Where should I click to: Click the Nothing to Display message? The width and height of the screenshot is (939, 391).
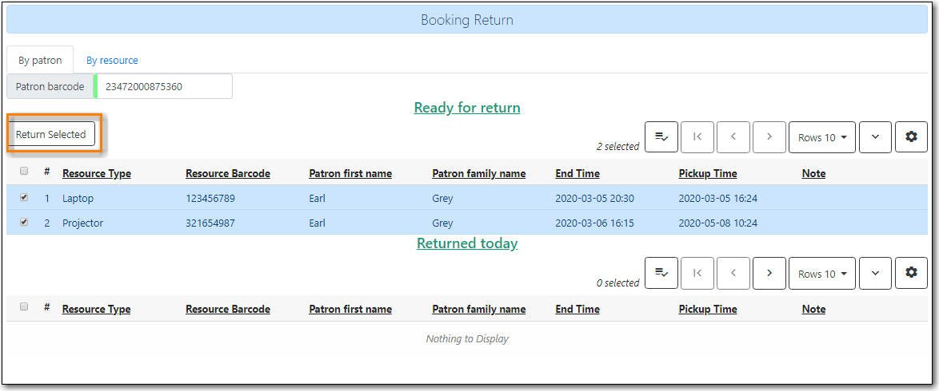pyautogui.click(x=467, y=339)
